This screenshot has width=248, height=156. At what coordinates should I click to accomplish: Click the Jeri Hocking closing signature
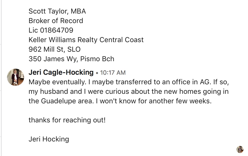[x=49, y=139]
